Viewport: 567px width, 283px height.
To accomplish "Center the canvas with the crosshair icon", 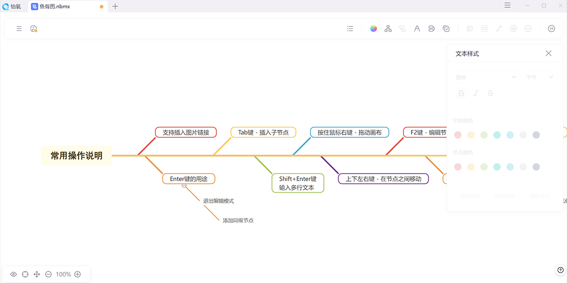I will 25,275.
